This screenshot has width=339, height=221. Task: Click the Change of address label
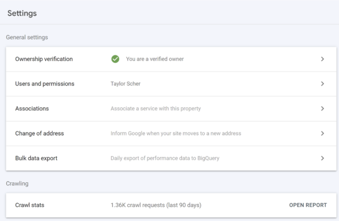[40, 133]
